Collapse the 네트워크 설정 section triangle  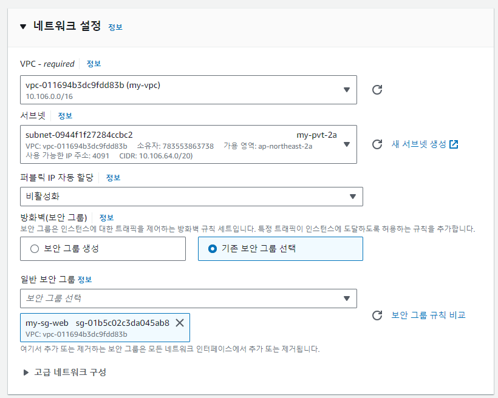(x=23, y=27)
